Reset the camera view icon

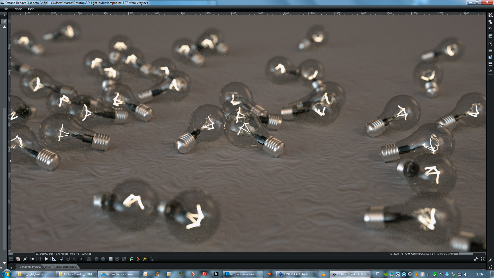(x=18, y=259)
